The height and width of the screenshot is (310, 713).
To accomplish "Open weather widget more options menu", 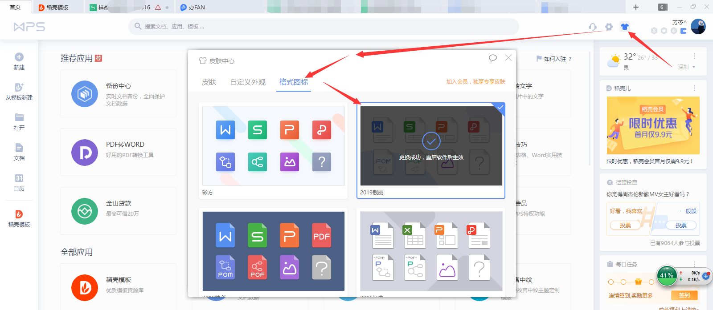I will point(694,56).
